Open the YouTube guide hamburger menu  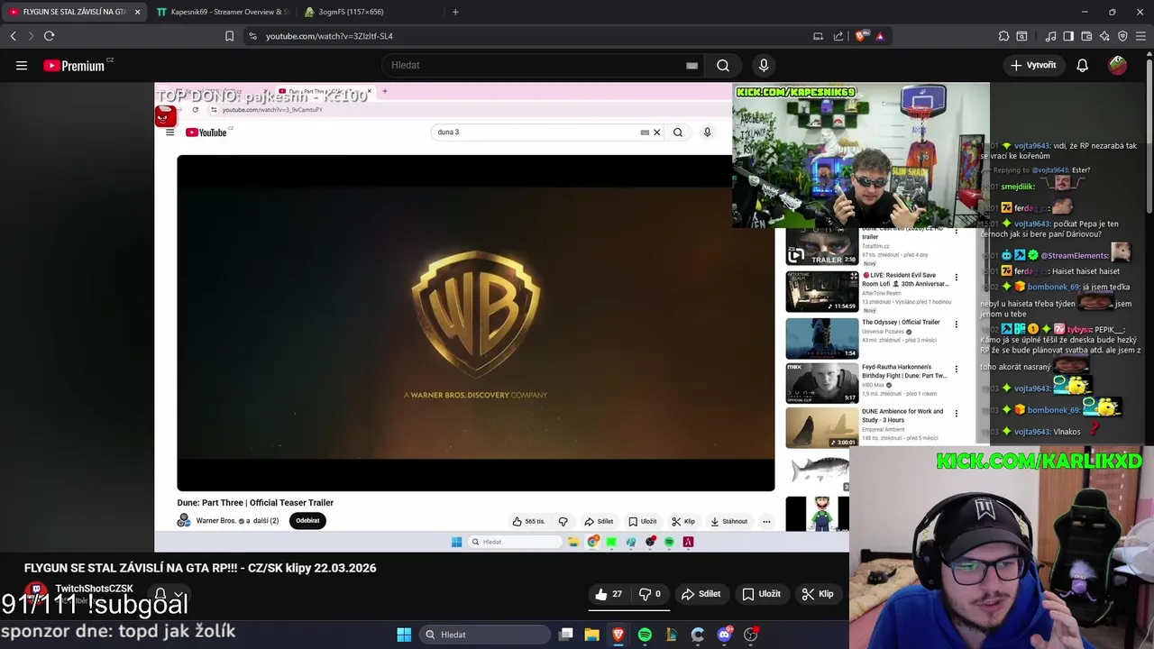22,65
